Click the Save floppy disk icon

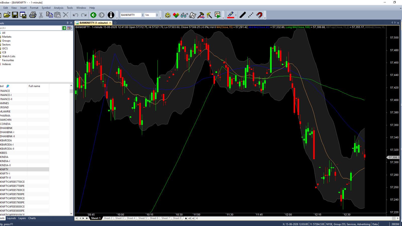[15, 15]
